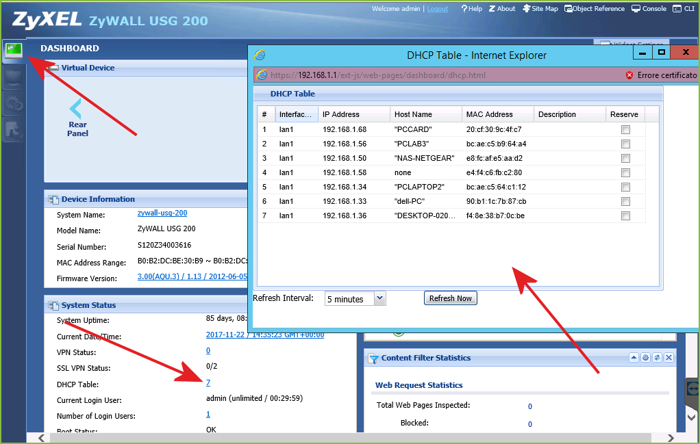The height and width of the screenshot is (444, 700).
Task: Tick Reserve checkbox for PCLAB3 row
Action: pos(625,144)
